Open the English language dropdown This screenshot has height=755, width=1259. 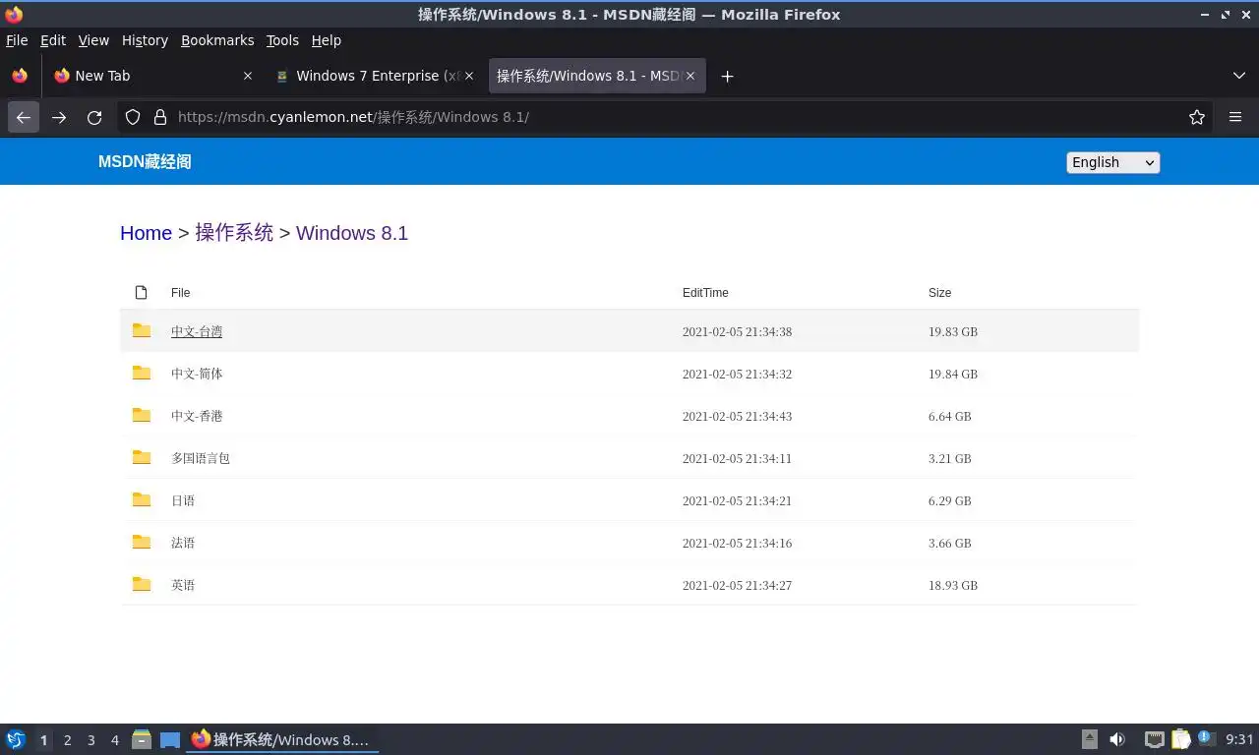[x=1112, y=162]
